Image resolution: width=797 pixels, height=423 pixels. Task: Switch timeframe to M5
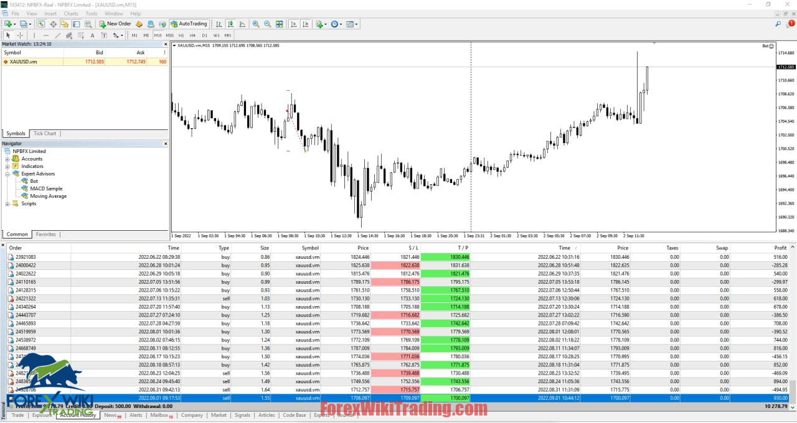(x=146, y=35)
